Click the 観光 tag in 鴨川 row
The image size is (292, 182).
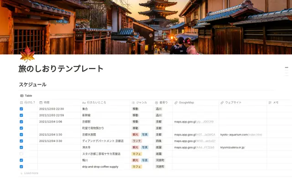tap(136, 160)
